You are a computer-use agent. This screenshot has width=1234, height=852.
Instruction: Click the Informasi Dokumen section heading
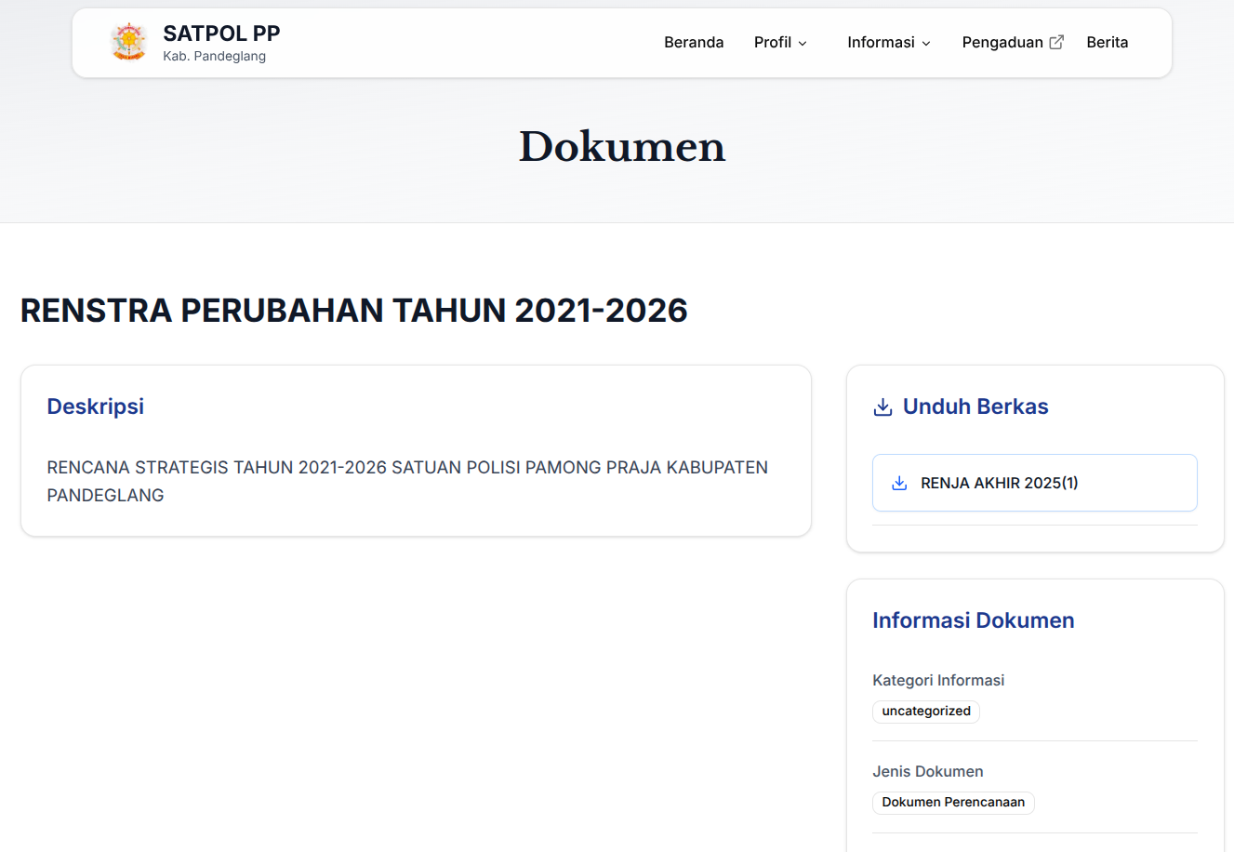(973, 620)
